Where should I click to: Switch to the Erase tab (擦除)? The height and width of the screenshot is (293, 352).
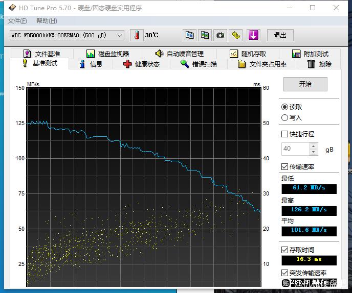pyautogui.click(x=319, y=64)
